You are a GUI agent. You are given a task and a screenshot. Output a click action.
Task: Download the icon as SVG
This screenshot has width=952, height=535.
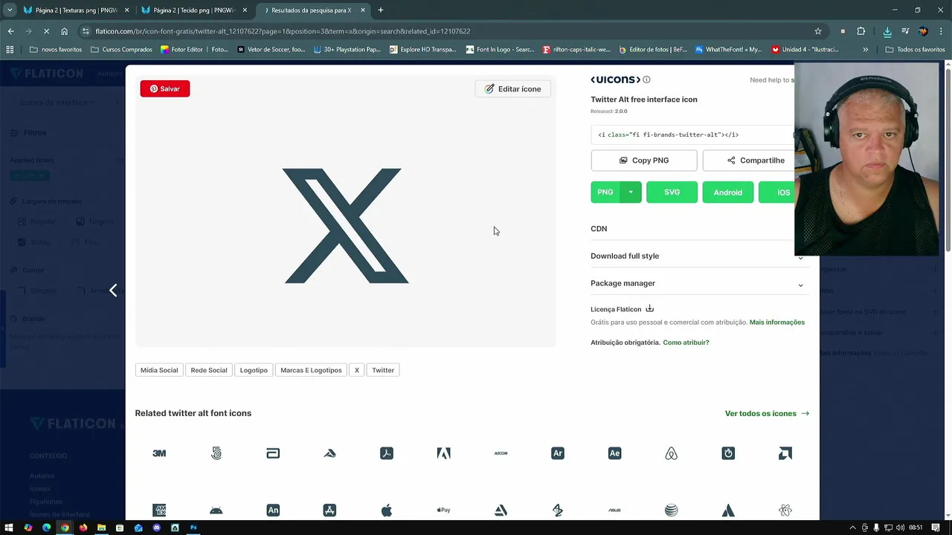[x=672, y=192]
